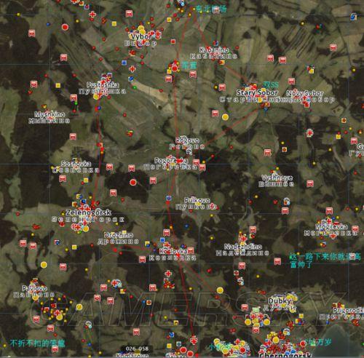Click the large red circle marker northwest of Vybor

click(x=65, y=27)
